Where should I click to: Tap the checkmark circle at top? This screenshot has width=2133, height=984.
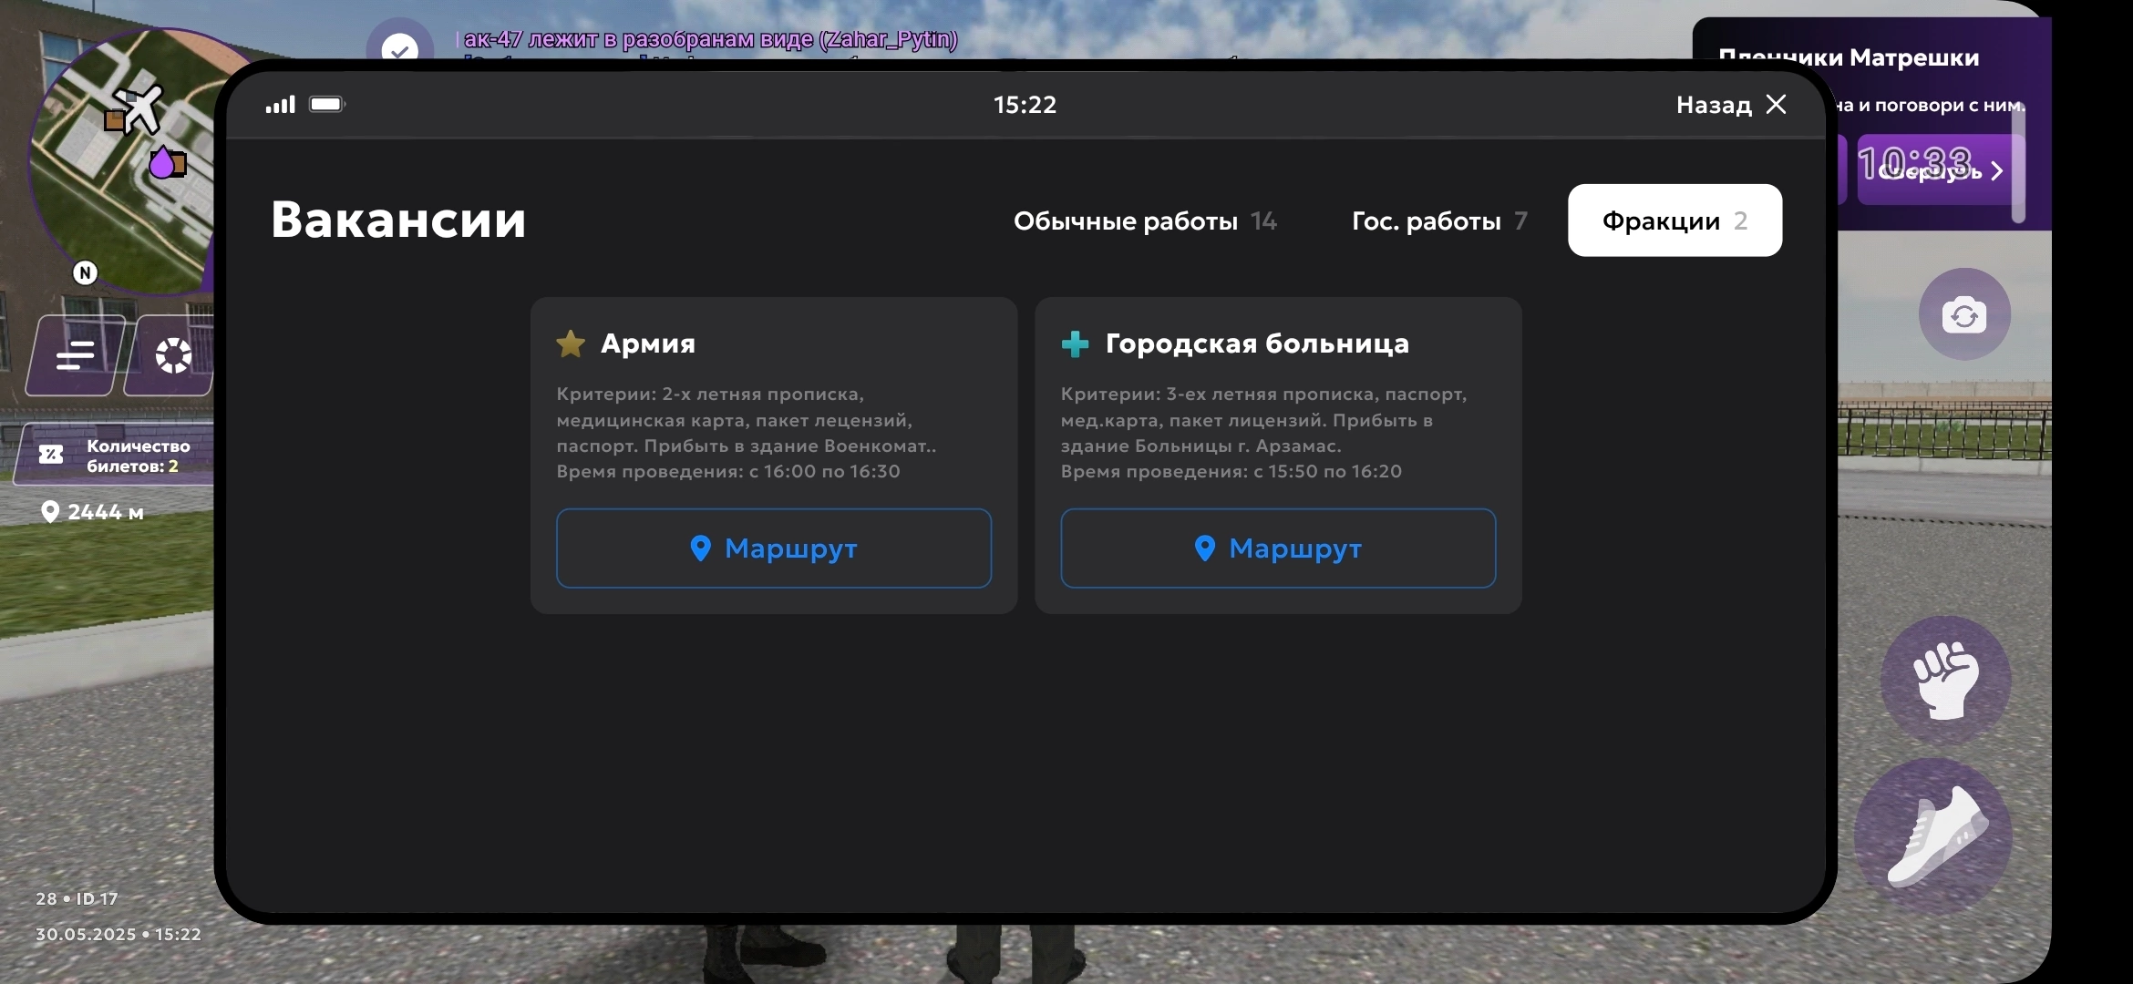click(x=399, y=47)
